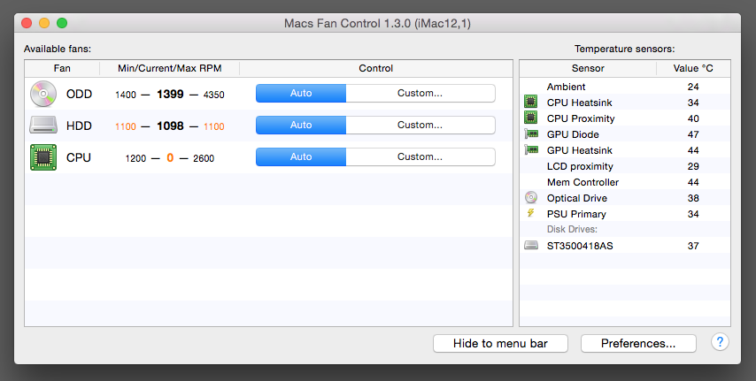This screenshot has width=756, height=381.
Task: Click the Available fans heading
Action: click(58, 49)
